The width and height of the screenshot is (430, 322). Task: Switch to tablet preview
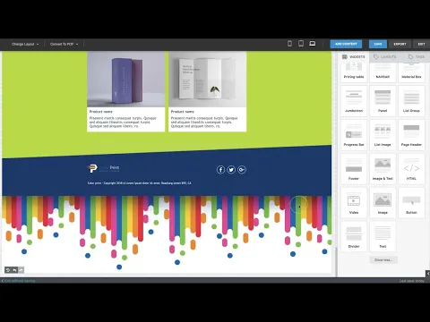[x=301, y=44]
